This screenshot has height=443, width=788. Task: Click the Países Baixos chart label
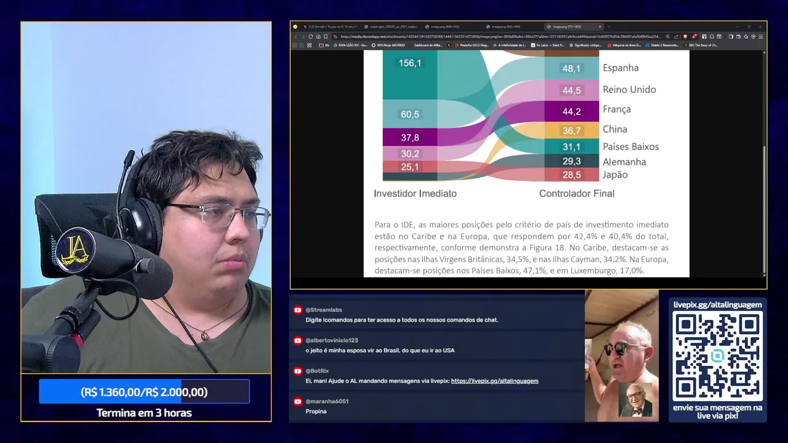tap(630, 146)
